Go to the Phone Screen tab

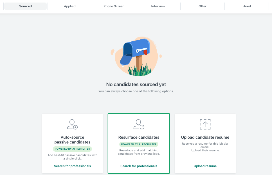click(x=114, y=6)
